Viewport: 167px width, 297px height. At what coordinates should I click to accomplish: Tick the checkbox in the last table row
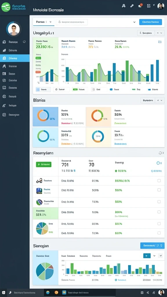159,233
